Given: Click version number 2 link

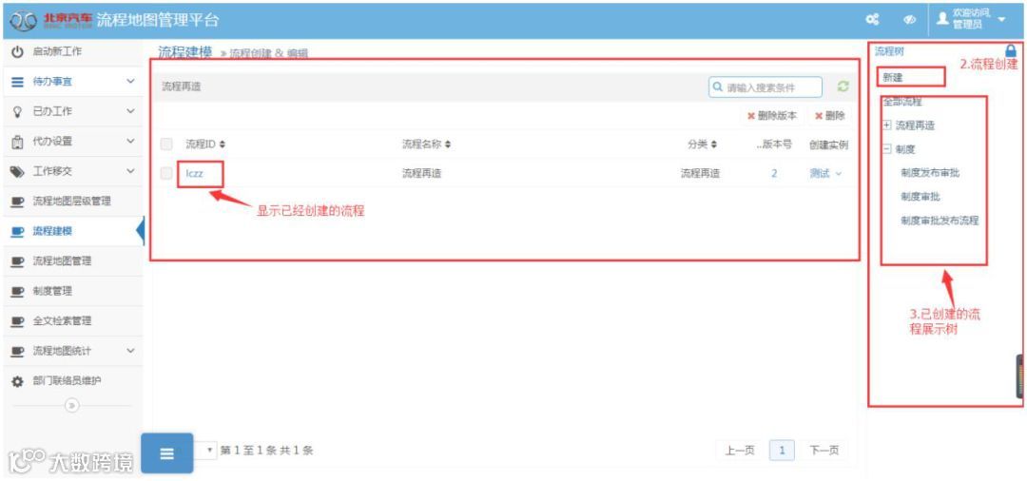Looking at the screenshot, I should [x=774, y=173].
